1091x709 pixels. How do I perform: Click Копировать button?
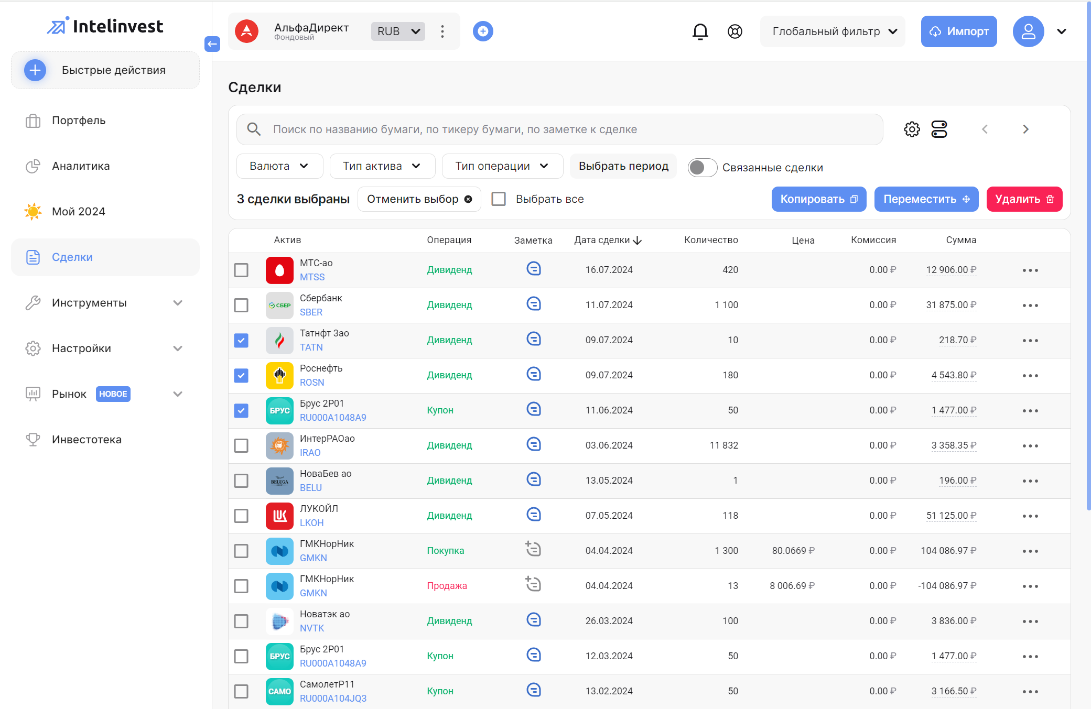point(819,199)
